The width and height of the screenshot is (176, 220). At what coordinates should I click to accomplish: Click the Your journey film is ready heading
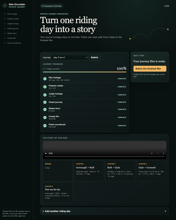tap(149, 61)
